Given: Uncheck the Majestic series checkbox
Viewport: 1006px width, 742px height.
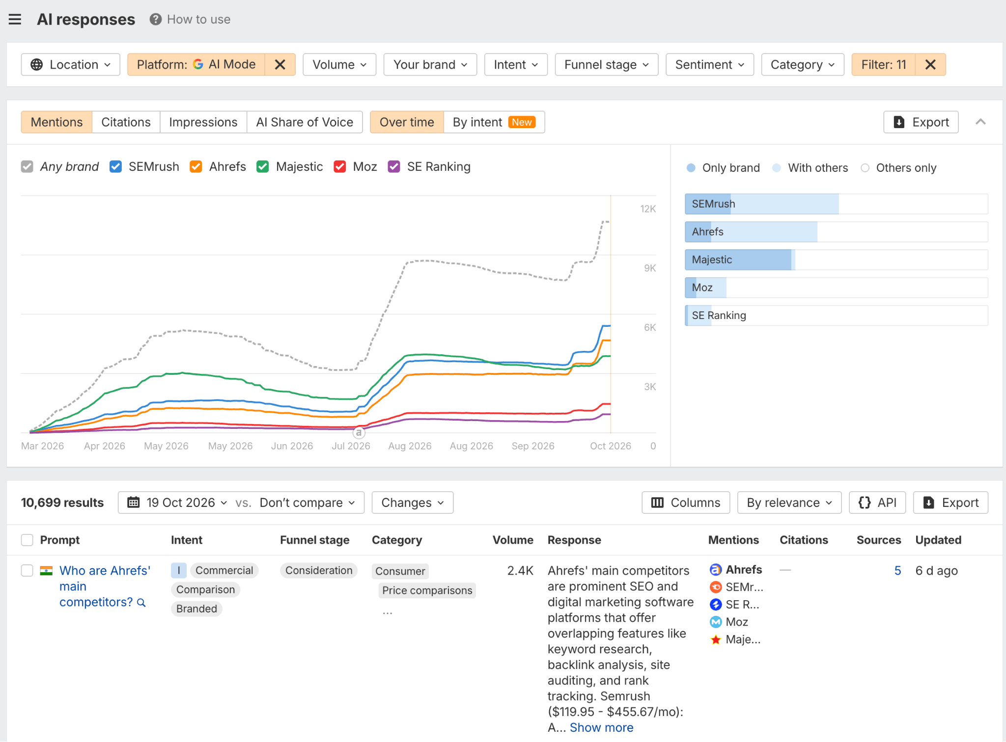Looking at the screenshot, I should coord(263,167).
